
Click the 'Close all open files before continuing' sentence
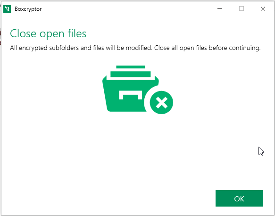coord(207,48)
